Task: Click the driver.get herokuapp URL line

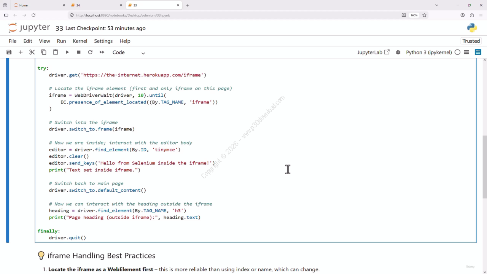Action: pos(127,75)
